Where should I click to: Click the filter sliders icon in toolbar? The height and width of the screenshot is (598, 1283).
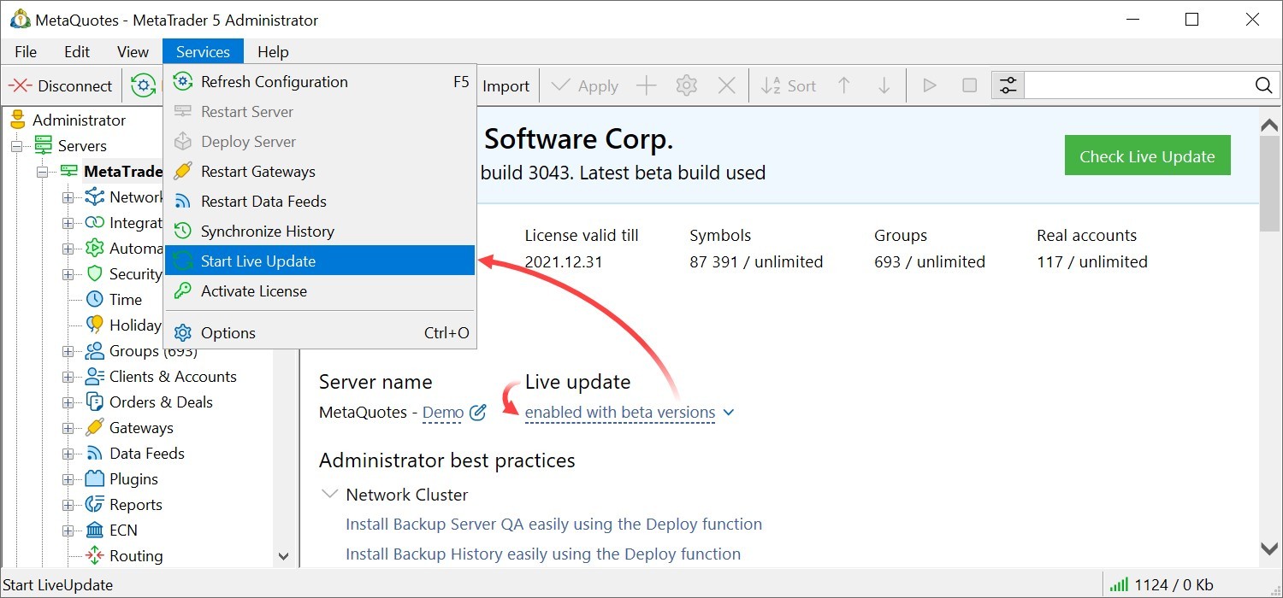pos(1008,85)
